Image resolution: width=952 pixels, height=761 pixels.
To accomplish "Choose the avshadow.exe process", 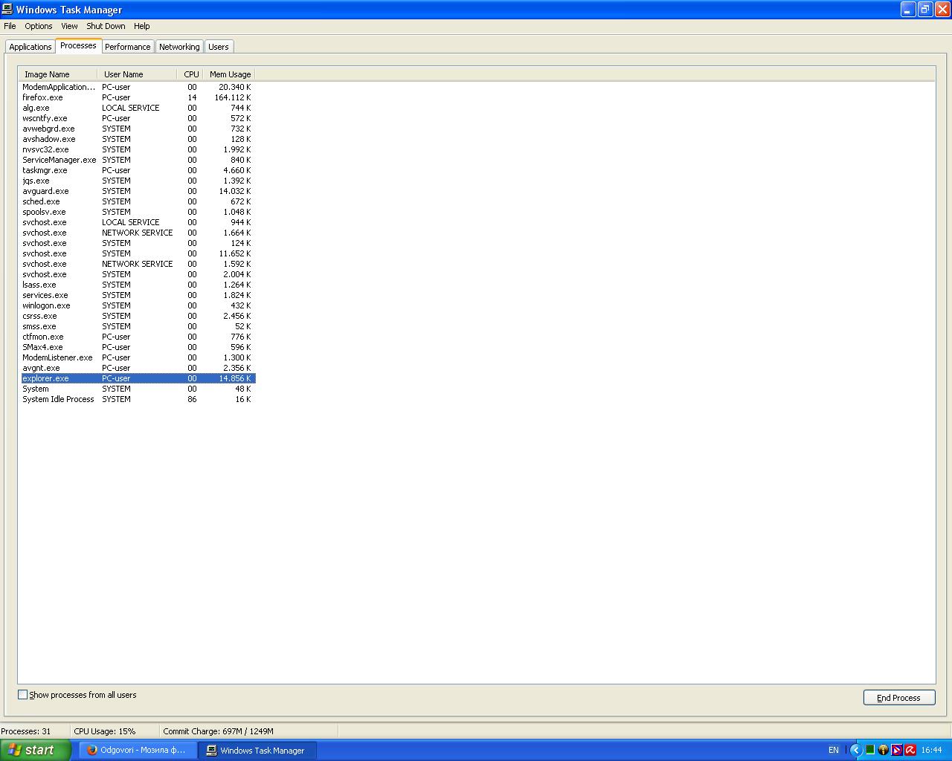I will pyautogui.click(x=138, y=139).
